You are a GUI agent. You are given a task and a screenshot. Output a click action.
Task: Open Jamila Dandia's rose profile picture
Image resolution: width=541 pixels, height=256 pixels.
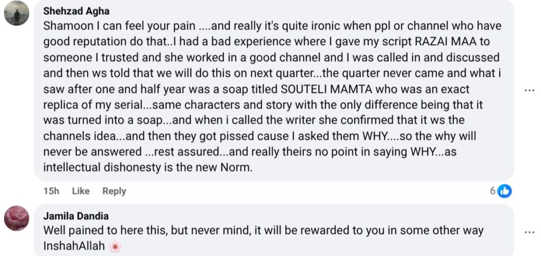16,218
